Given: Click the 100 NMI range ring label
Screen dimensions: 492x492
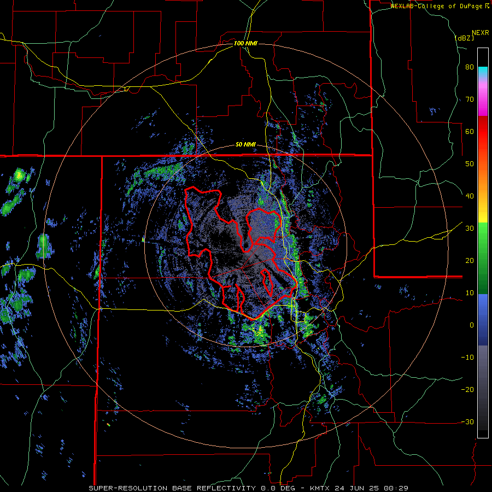Looking at the screenshot, I should click(245, 43).
